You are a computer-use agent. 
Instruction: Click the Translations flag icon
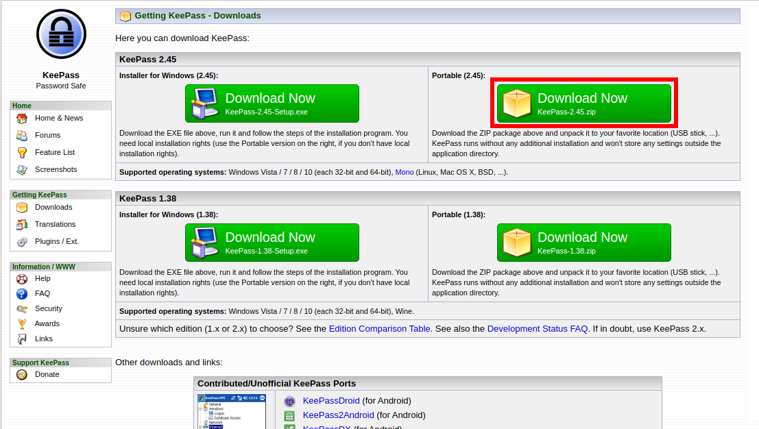point(22,224)
